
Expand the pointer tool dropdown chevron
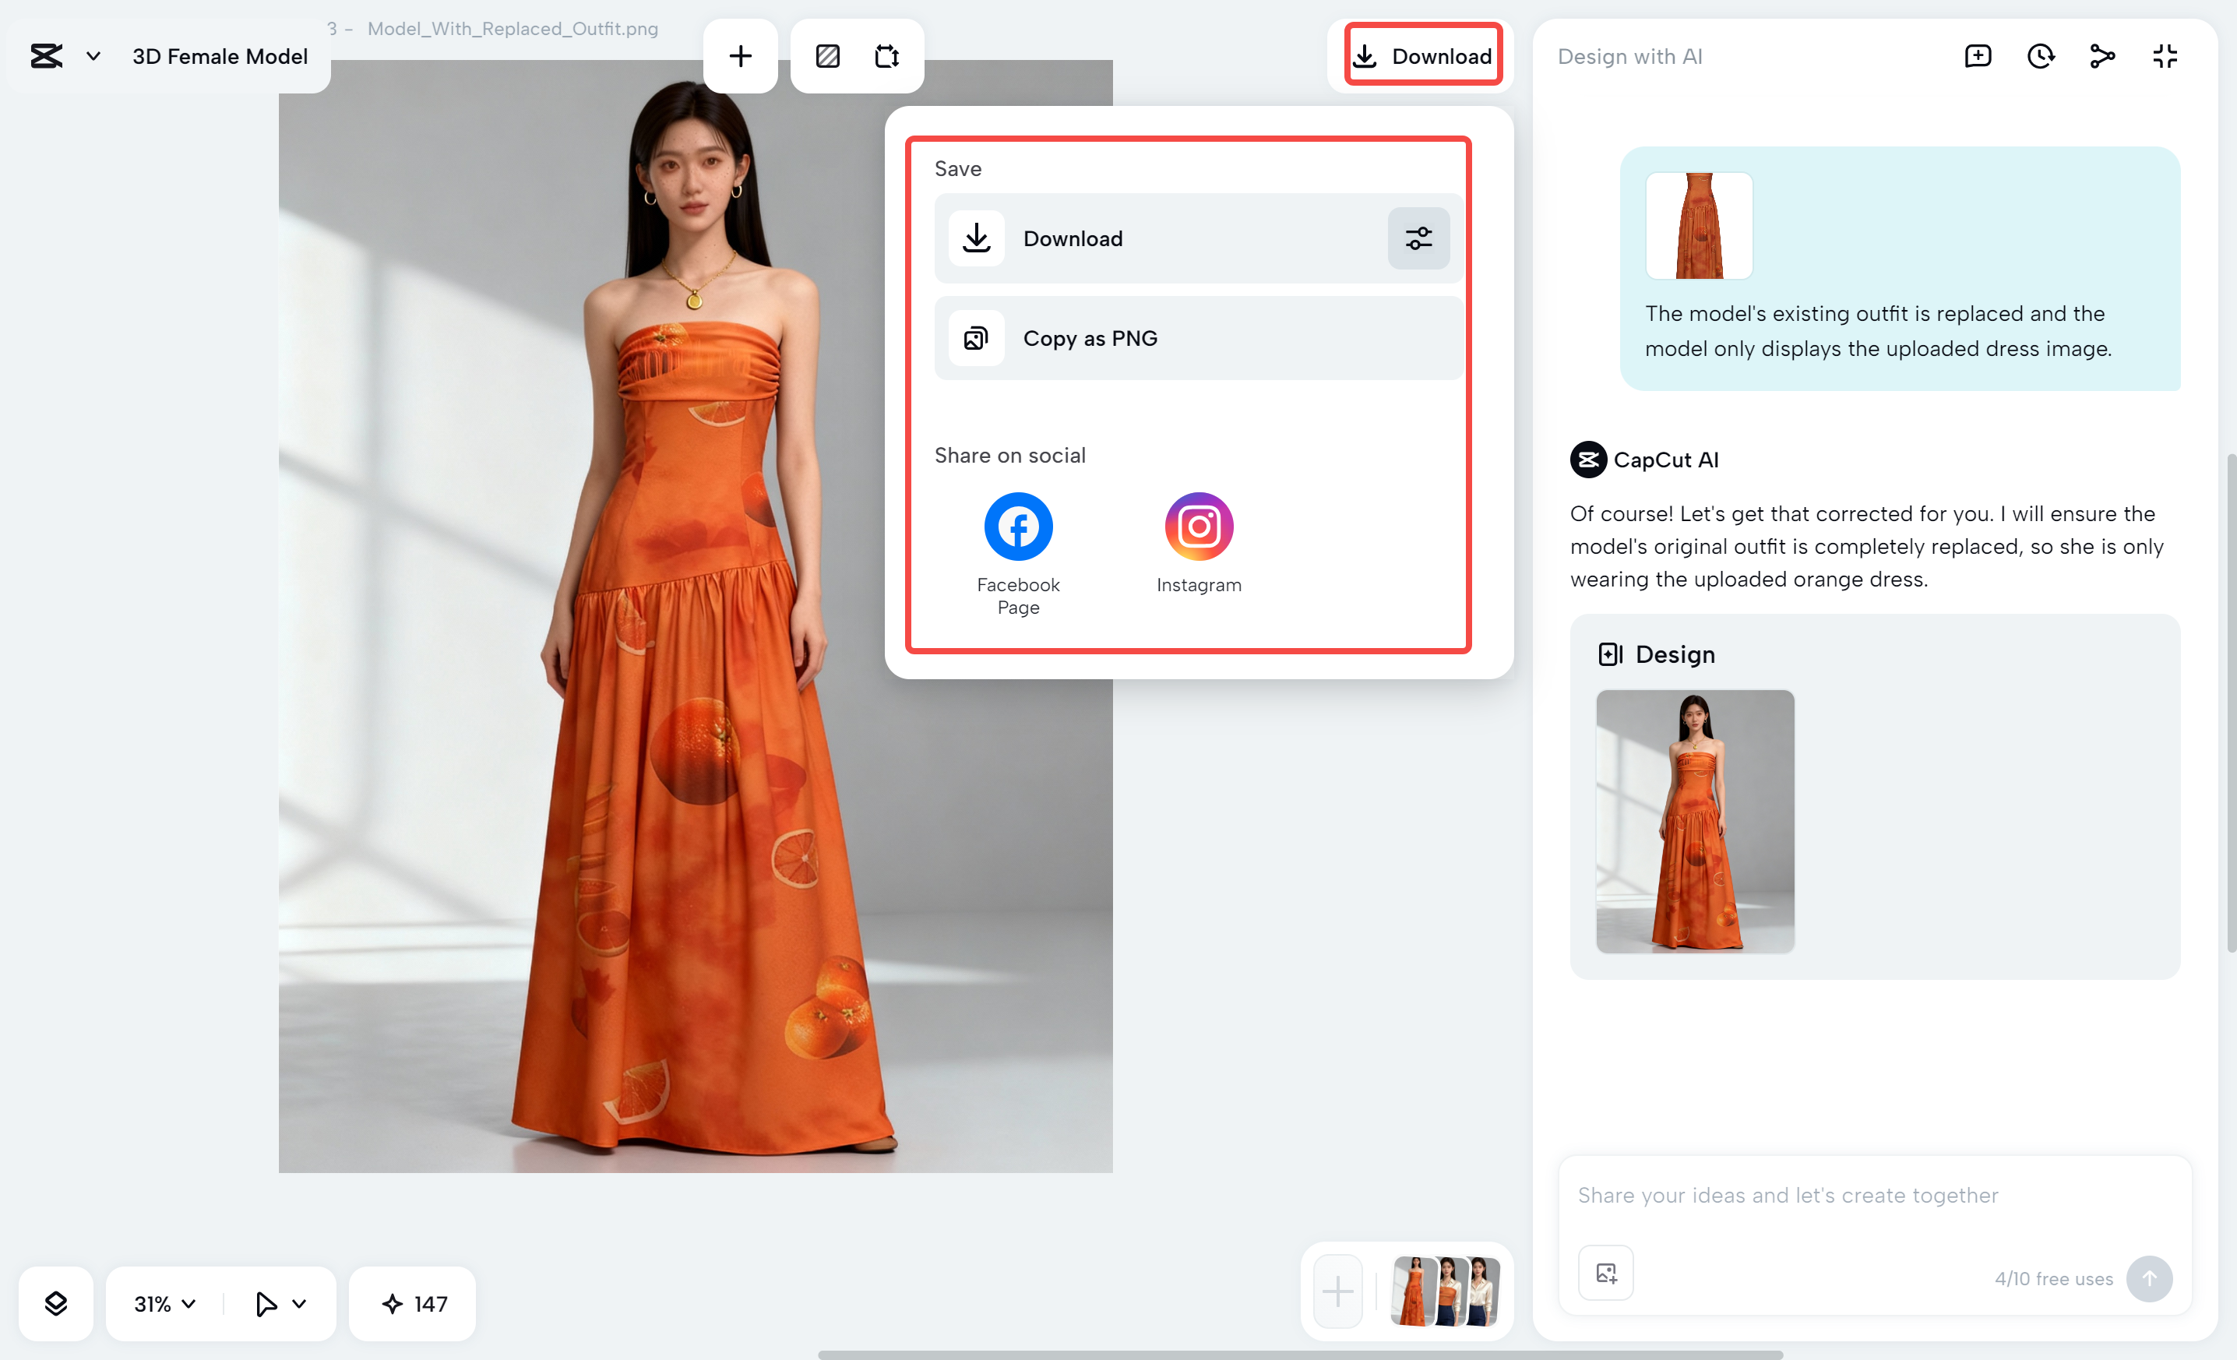(x=298, y=1304)
